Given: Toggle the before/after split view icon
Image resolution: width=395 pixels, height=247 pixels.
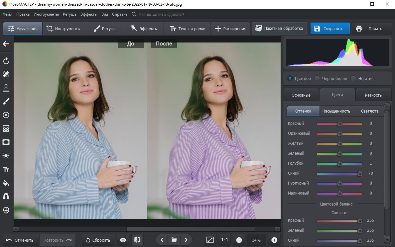Looking at the screenshot, I should pyautogui.click(x=137, y=240).
